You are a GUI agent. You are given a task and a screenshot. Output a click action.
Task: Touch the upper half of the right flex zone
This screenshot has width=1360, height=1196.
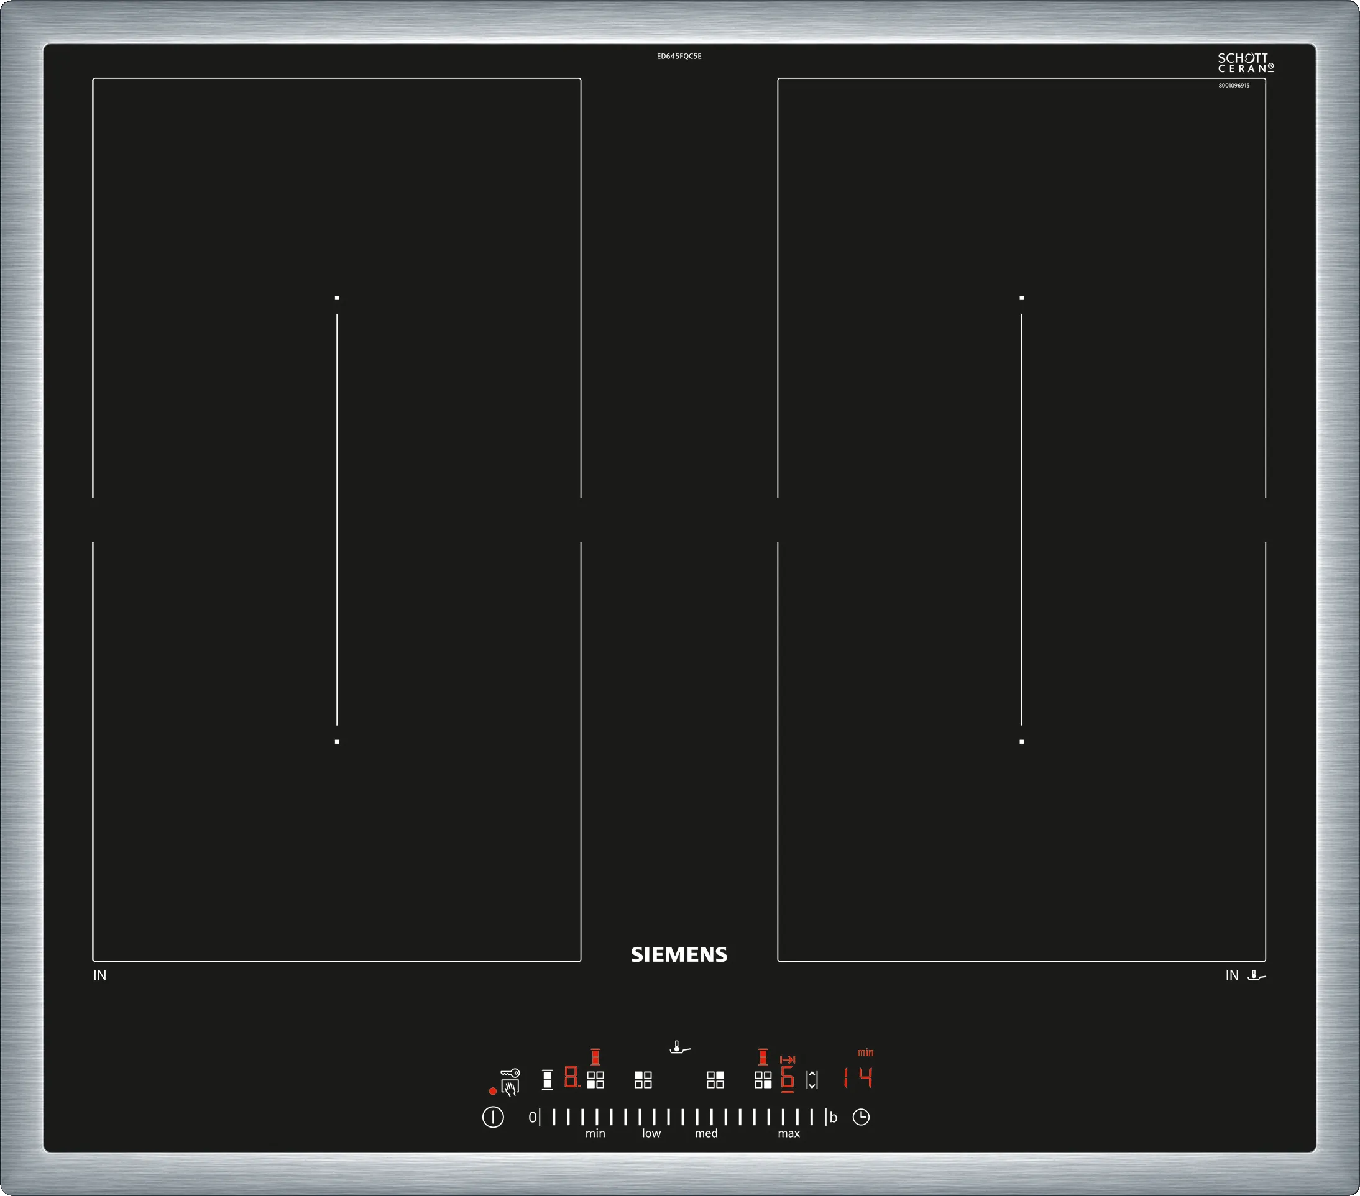coord(1021,288)
